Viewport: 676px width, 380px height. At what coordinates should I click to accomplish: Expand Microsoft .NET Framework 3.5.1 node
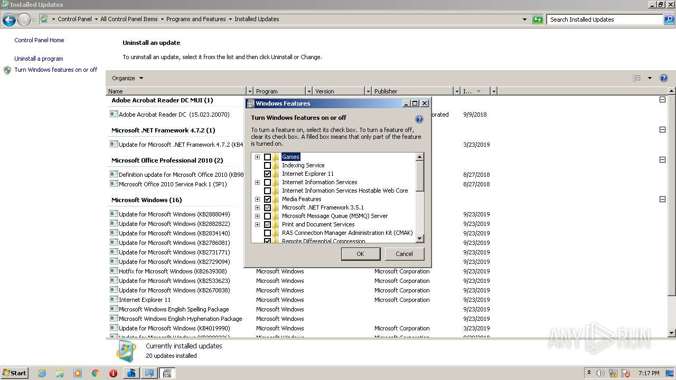(x=257, y=207)
